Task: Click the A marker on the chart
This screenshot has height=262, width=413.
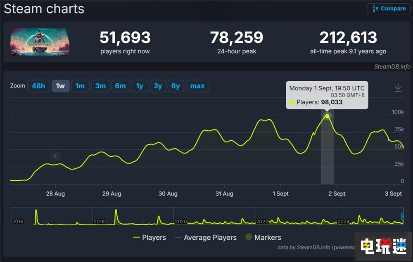Action: point(55,156)
